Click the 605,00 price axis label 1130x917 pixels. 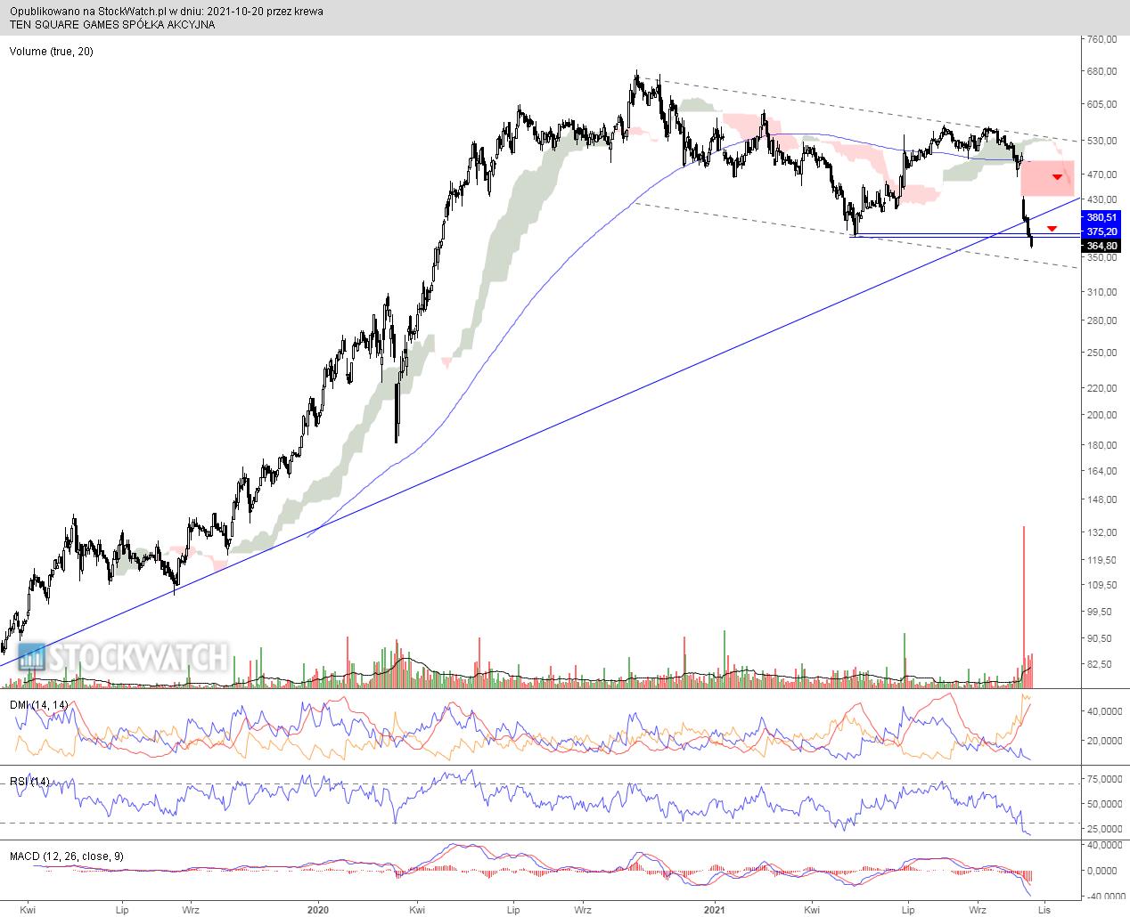1103,104
